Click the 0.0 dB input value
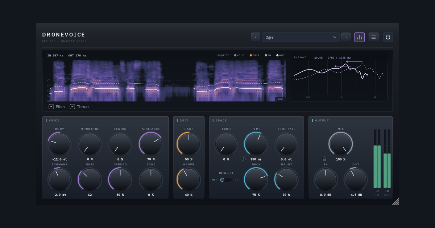This screenshot has height=228, width=435. (x=326, y=195)
